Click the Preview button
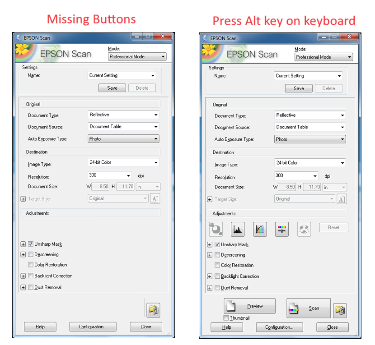The image size is (375, 345). pos(249,306)
